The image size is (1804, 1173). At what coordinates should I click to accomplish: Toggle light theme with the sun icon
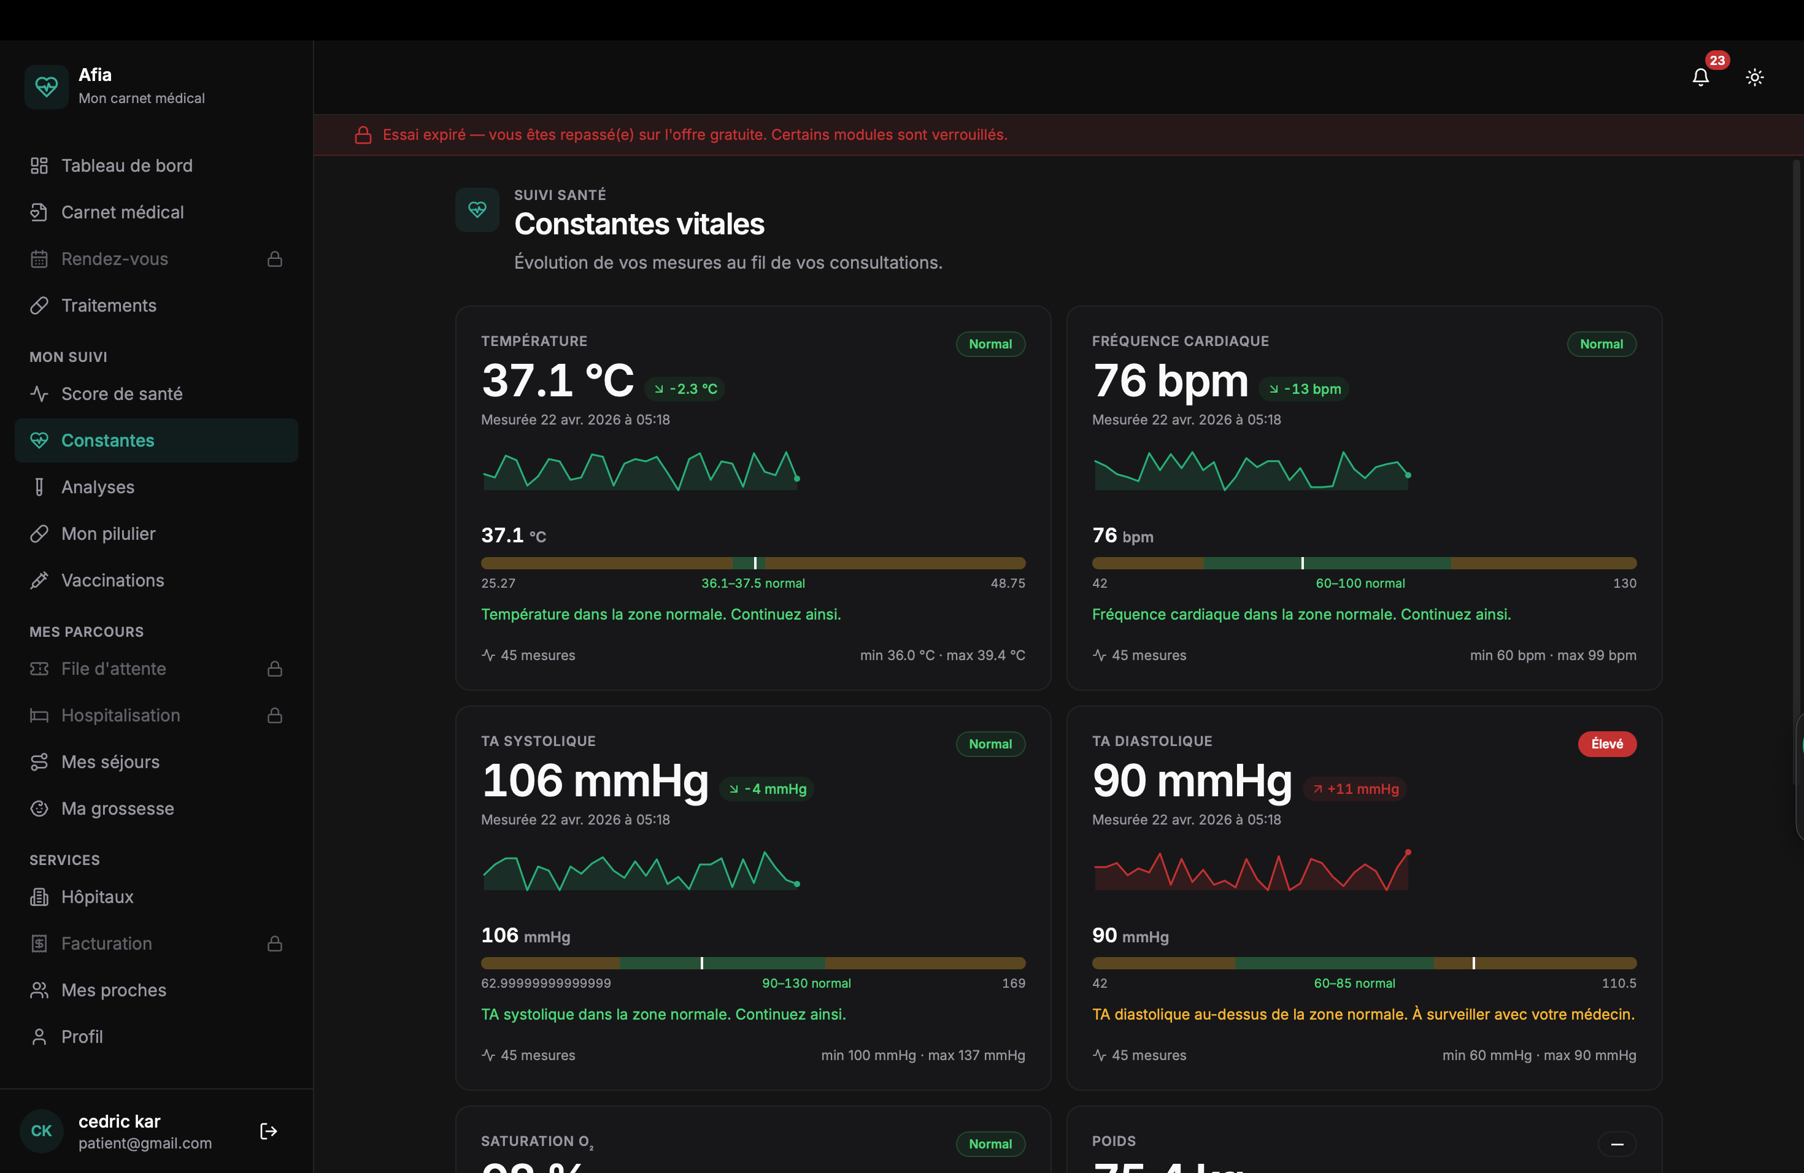click(1755, 77)
